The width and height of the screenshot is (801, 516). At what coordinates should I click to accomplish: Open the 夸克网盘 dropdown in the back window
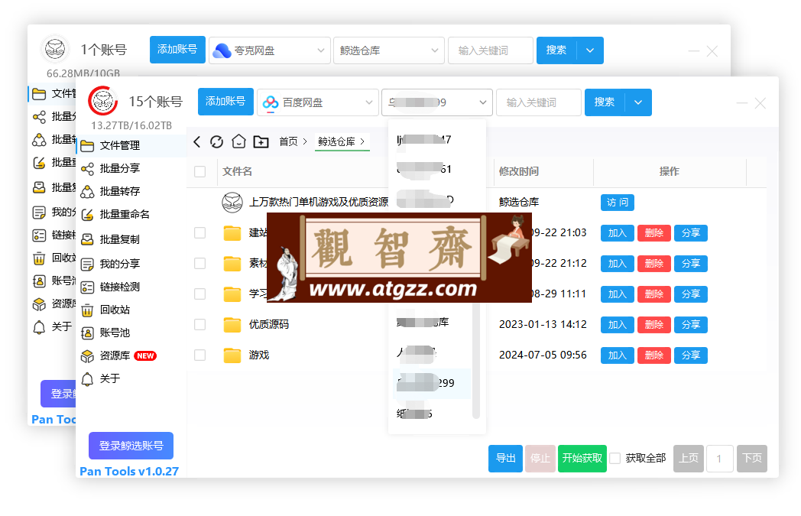point(269,50)
